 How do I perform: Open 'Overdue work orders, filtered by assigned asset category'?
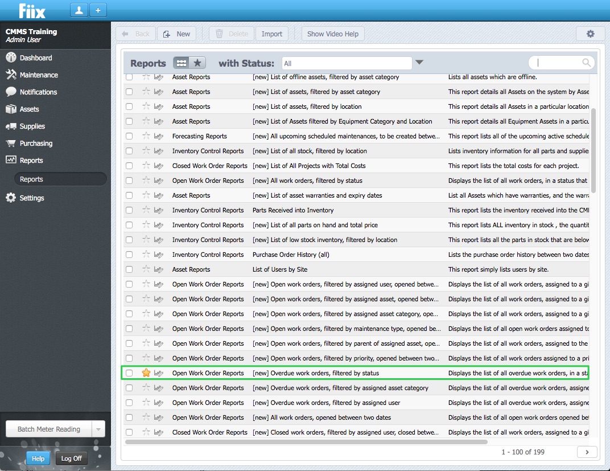point(340,388)
